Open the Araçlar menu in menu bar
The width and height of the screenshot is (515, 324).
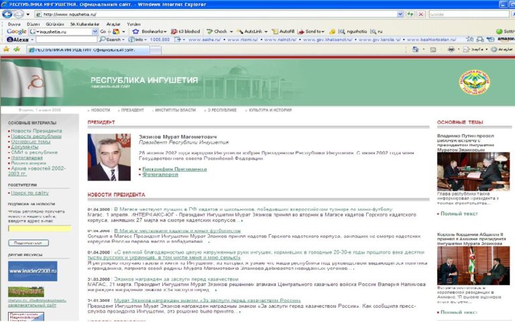click(113, 24)
